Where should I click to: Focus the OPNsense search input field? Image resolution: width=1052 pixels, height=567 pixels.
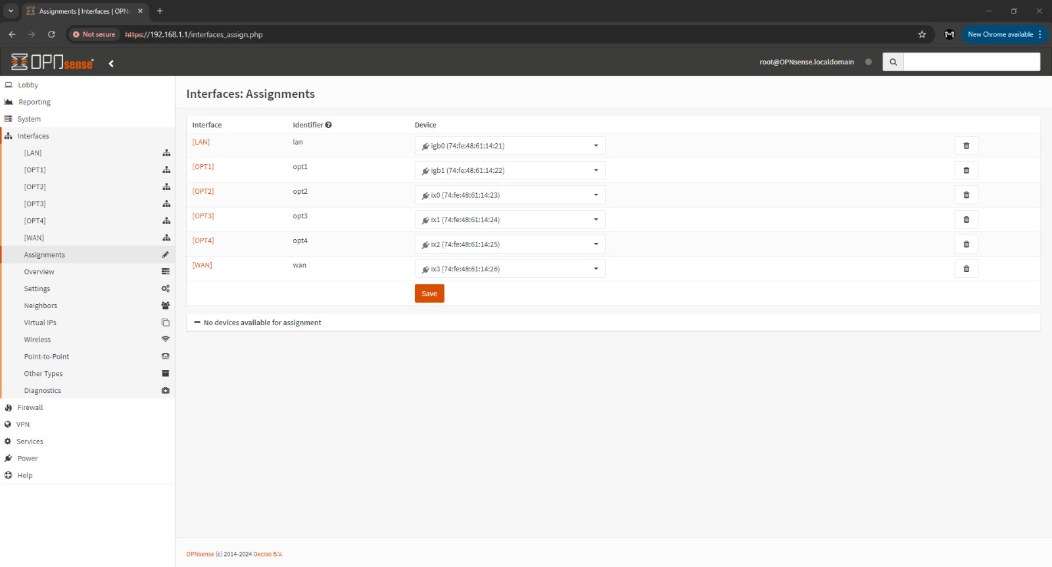[x=972, y=62]
